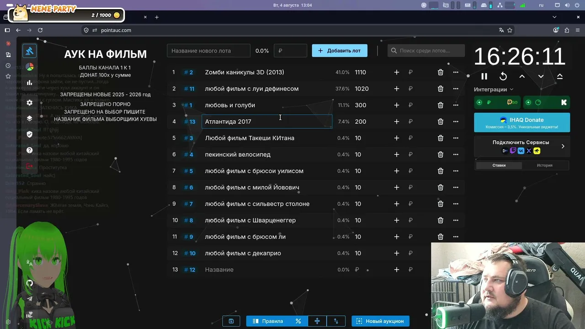Open the IHAQ Donate banner
The height and width of the screenshot is (329, 585).
coord(522,122)
